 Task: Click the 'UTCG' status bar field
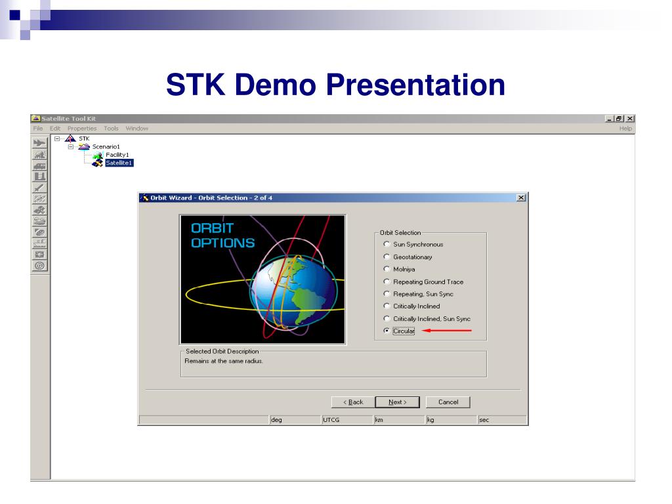[x=347, y=419]
